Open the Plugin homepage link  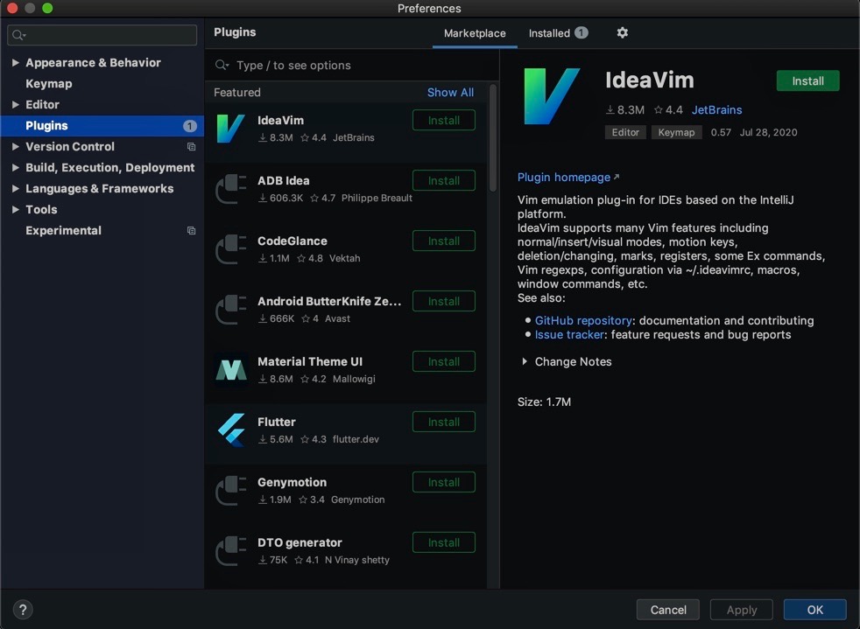(x=568, y=178)
